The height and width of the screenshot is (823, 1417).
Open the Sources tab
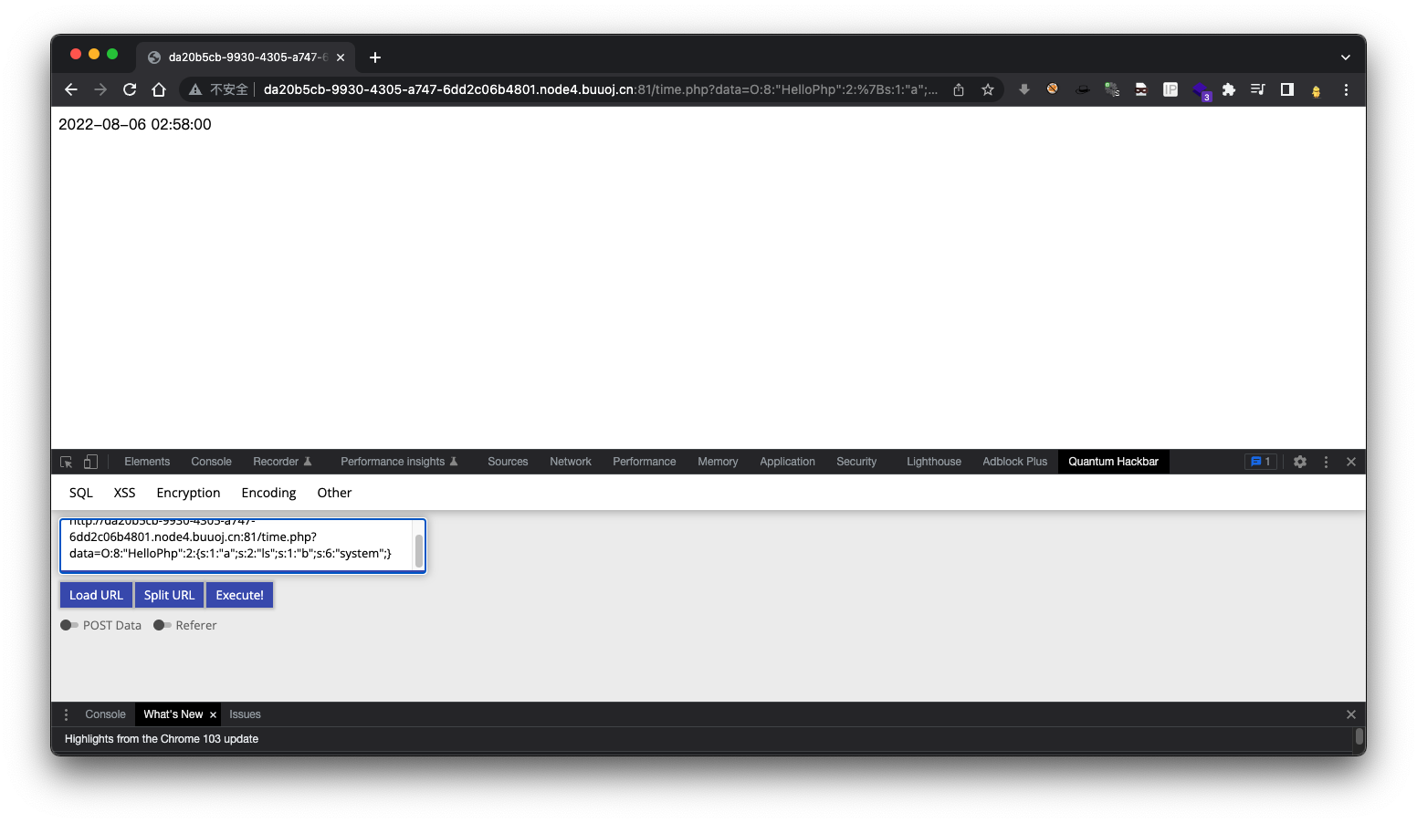pos(508,462)
